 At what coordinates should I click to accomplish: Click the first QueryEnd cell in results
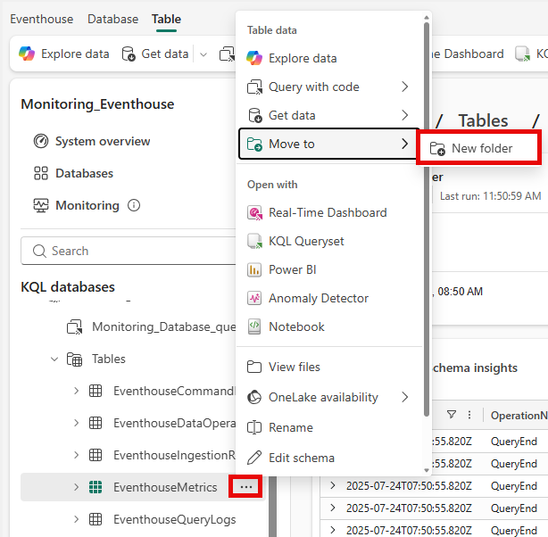pos(514,442)
